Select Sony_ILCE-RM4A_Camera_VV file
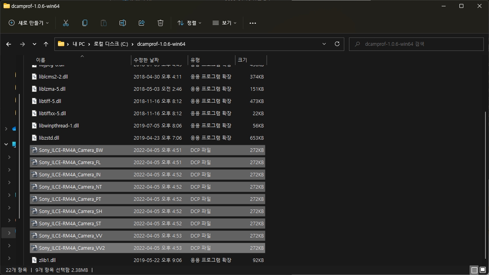Viewport: 489px width, 275px height. 147,236
